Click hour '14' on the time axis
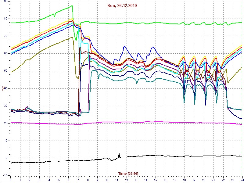Viewport: 244px width, 183px height. (146, 180)
